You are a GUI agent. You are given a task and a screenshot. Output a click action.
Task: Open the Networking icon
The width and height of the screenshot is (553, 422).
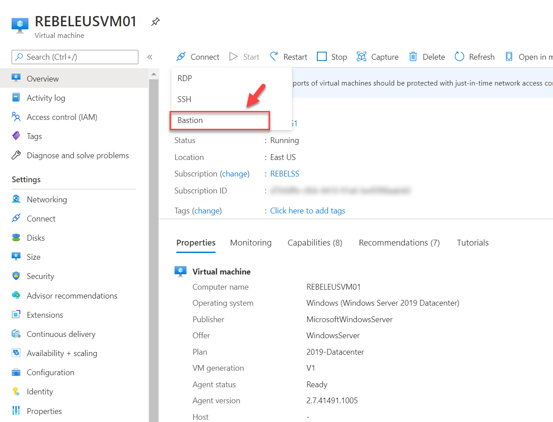tap(16, 199)
